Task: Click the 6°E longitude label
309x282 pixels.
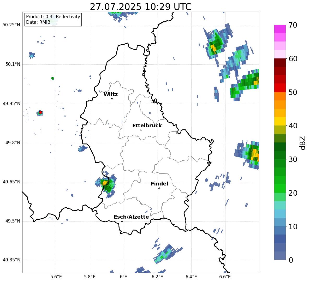Action: point(123,277)
